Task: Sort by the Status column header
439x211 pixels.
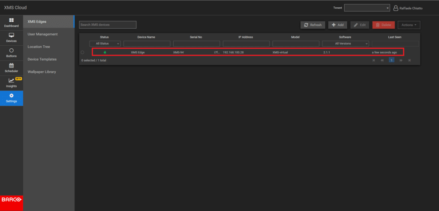Action: coord(105,37)
